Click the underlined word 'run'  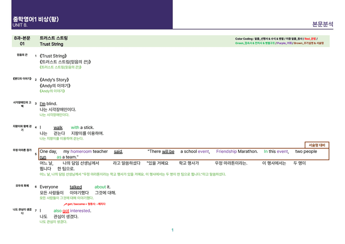click(43, 157)
